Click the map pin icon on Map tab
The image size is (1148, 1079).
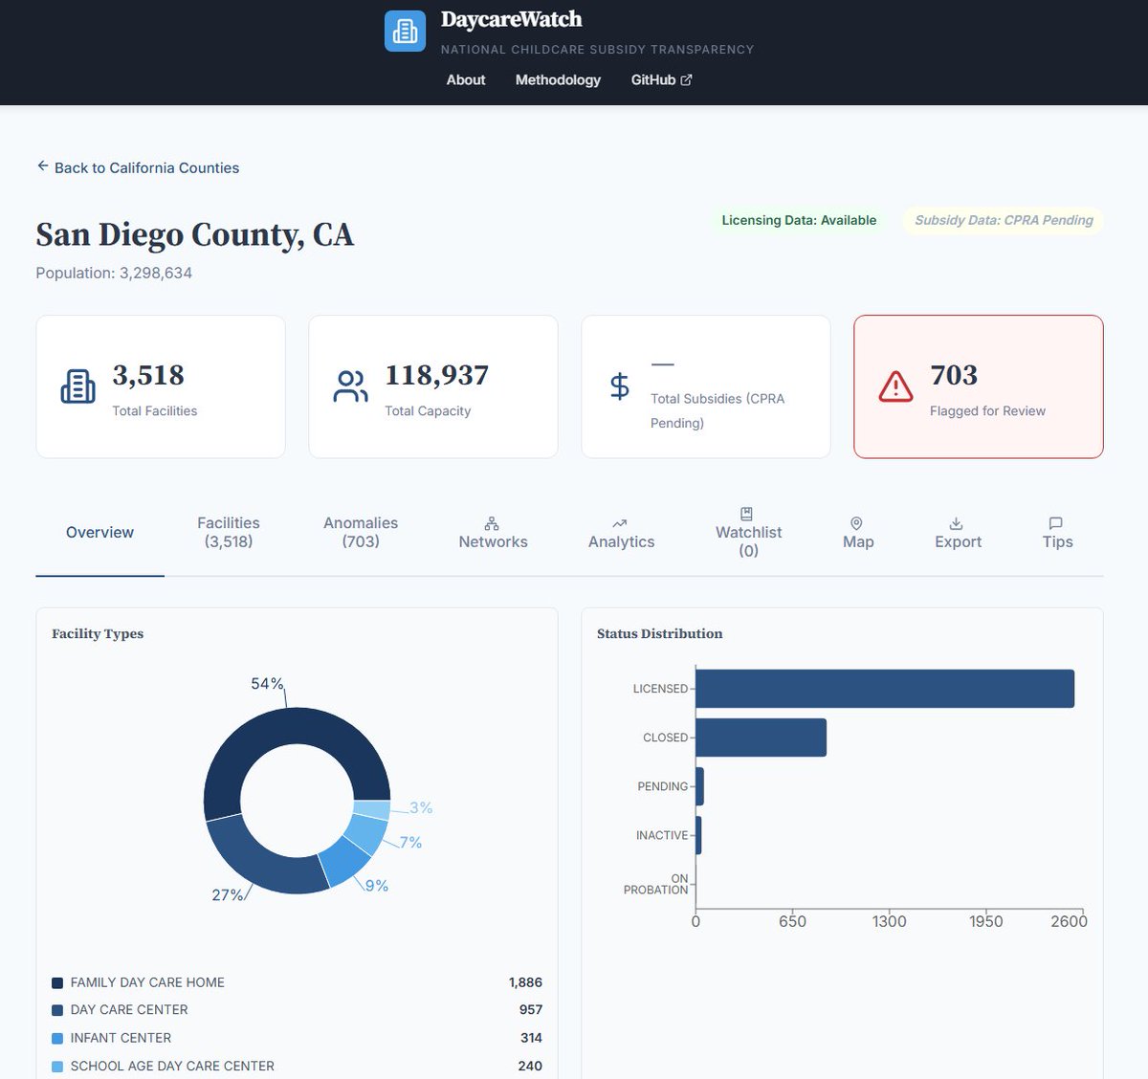pyautogui.click(x=856, y=524)
